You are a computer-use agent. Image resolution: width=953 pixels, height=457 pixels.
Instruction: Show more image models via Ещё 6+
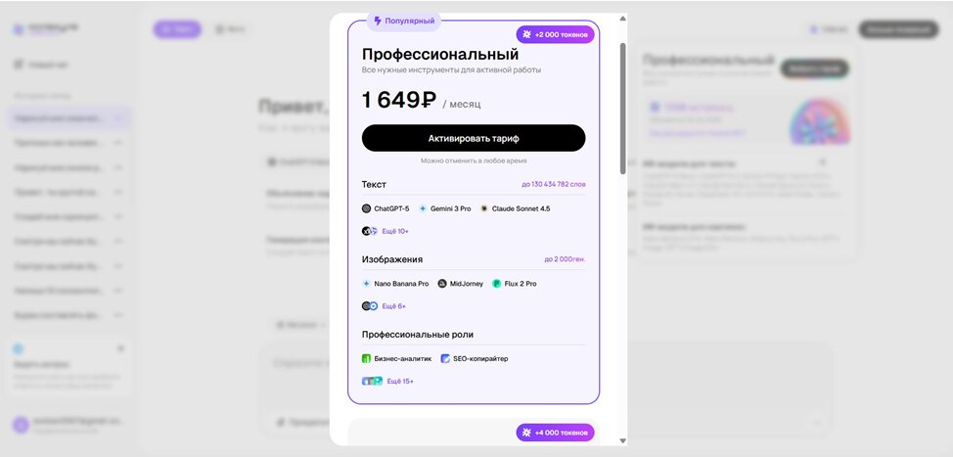pos(393,306)
